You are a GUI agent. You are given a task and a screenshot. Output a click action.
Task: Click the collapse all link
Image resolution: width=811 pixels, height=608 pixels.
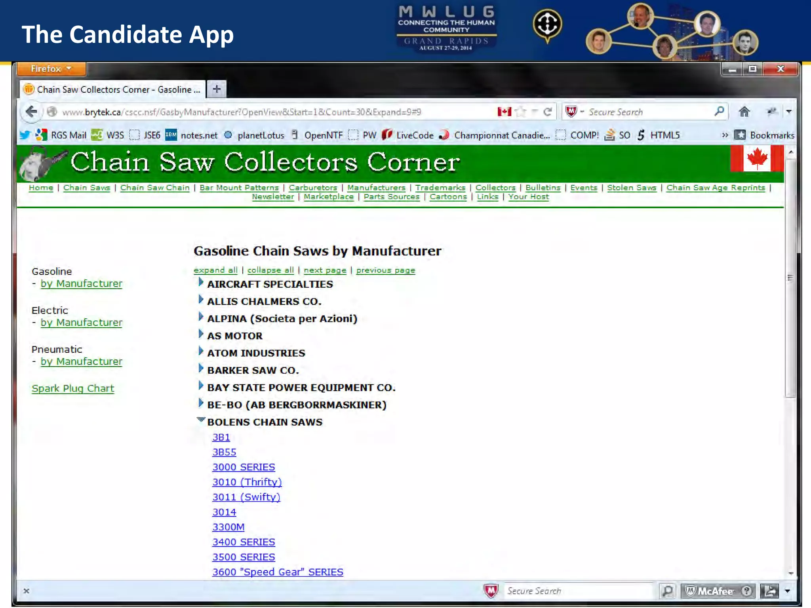pos(270,270)
